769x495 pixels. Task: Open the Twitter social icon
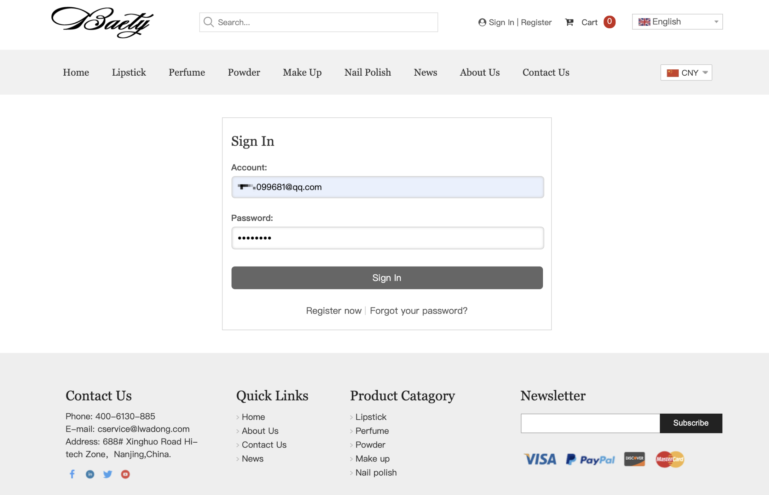[x=108, y=474]
